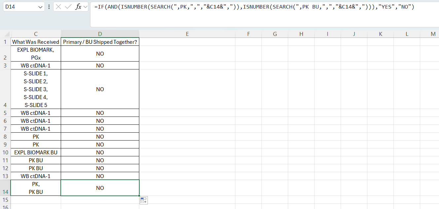Select row 4 header

coord(5,89)
